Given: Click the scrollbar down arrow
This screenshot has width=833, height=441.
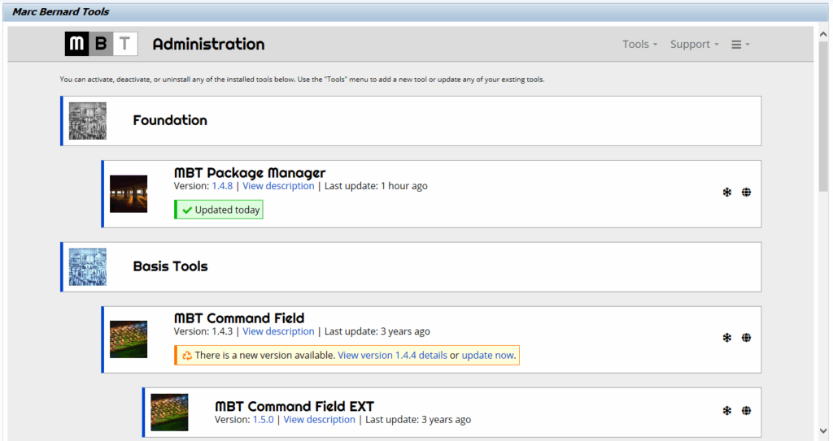Looking at the screenshot, I should pyautogui.click(x=822, y=430).
